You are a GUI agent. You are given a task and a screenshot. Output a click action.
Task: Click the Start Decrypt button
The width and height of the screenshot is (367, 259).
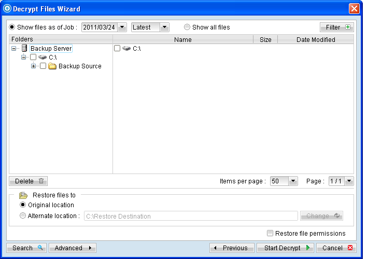coord(285,248)
